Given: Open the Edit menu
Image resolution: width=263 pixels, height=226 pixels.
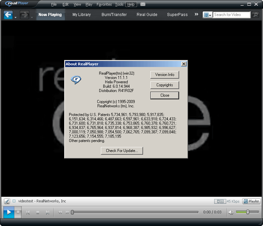Looking at the screenshot, I should tap(65, 4).
